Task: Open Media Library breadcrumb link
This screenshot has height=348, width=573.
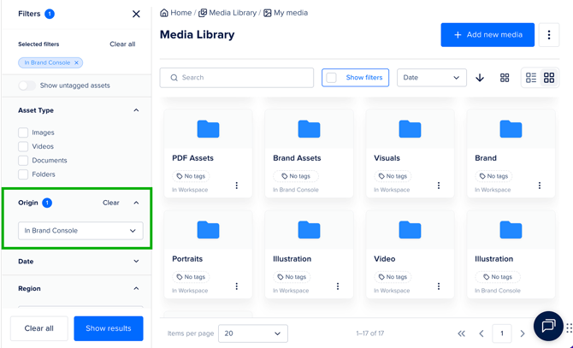Action: coord(233,13)
